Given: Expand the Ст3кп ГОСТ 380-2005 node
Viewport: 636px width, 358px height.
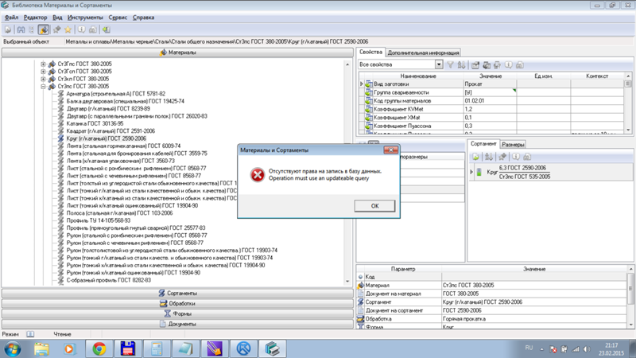Looking at the screenshot, I should point(43,79).
